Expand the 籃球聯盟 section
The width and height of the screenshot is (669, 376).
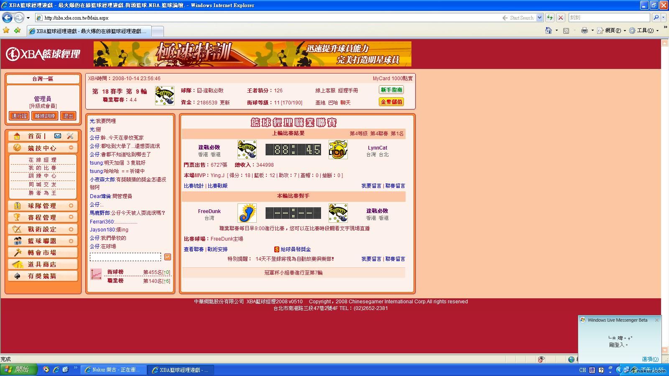click(x=71, y=241)
